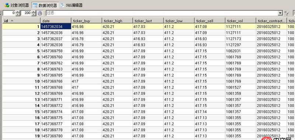Click inside the 过滤 filter input field

click(x=162, y=13)
